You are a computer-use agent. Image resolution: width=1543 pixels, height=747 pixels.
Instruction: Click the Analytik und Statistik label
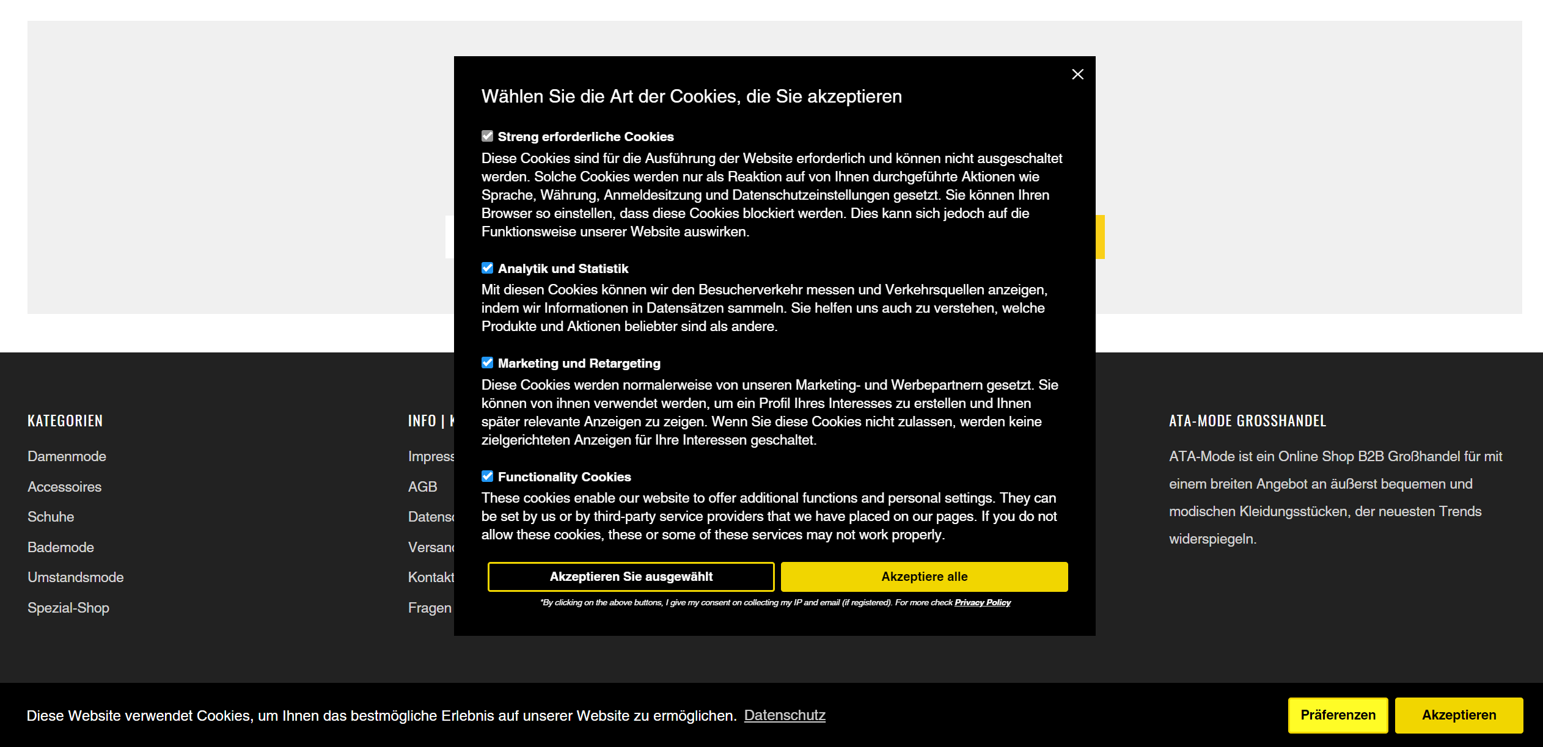pyautogui.click(x=563, y=269)
